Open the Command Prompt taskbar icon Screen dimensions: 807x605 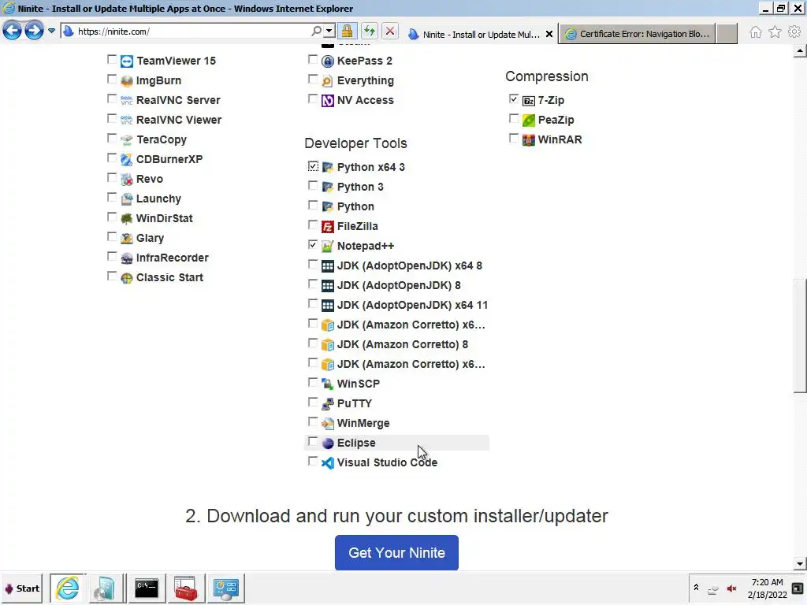coord(147,588)
